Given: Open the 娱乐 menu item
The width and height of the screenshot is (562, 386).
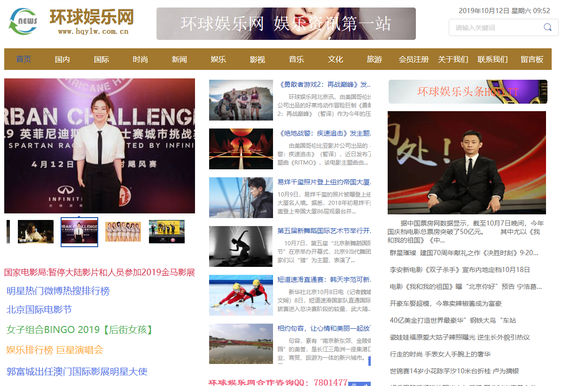Looking at the screenshot, I should coord(218,59).
